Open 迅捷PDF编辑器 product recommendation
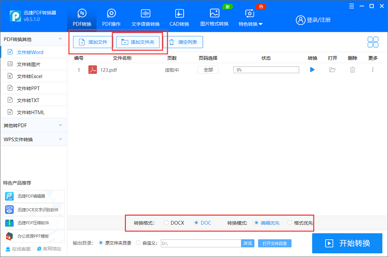The image size is (388, 257). point(33,196)
